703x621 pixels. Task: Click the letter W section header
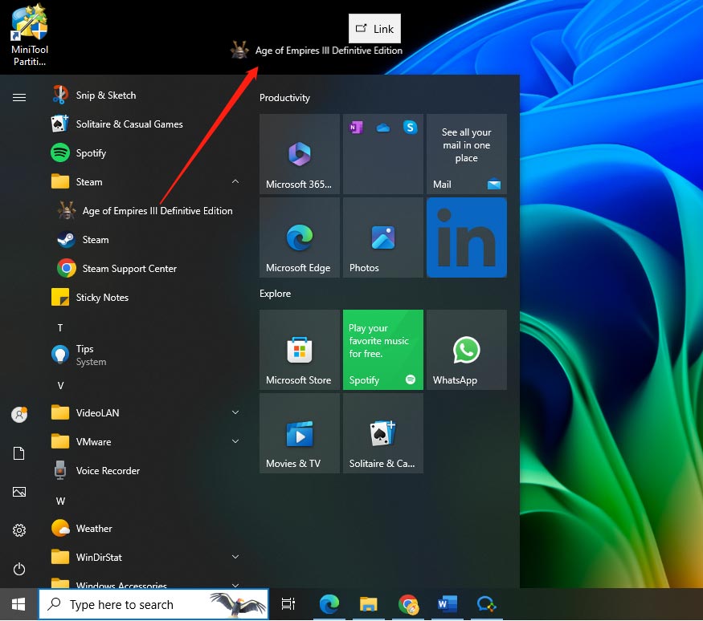point(60,501)
